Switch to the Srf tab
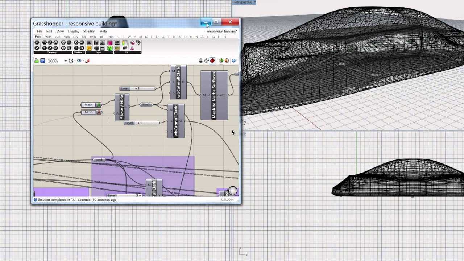This screenshot has height=261, width=464. pos(84,37)
